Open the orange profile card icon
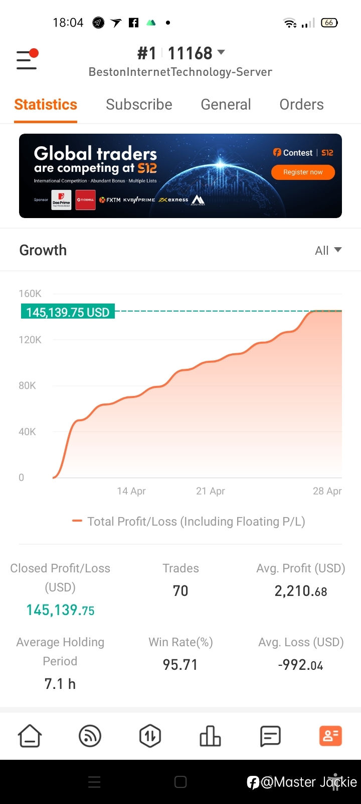Screen dimensions: 361x804 pyautogui.click(x=330, y=736)
